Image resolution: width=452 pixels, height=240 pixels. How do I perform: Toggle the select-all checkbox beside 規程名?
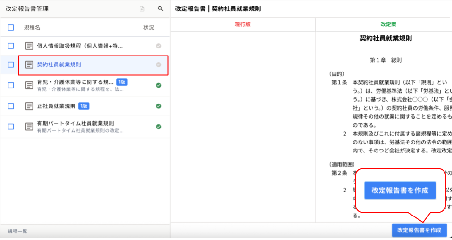[x=11, y=28]
